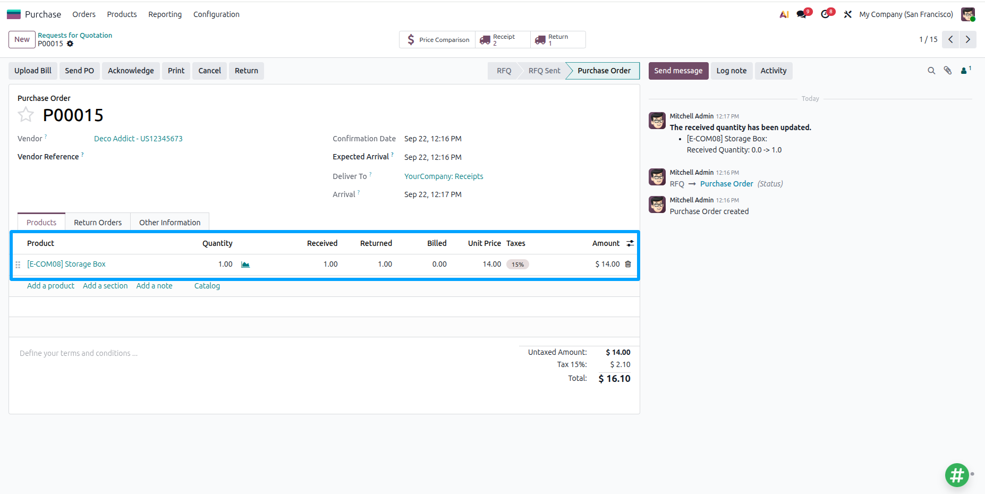The width and height of the screenshot is (985, 494).
Task: Open the My Company (San Francisco) switcher
Action: tap(906, 14)
